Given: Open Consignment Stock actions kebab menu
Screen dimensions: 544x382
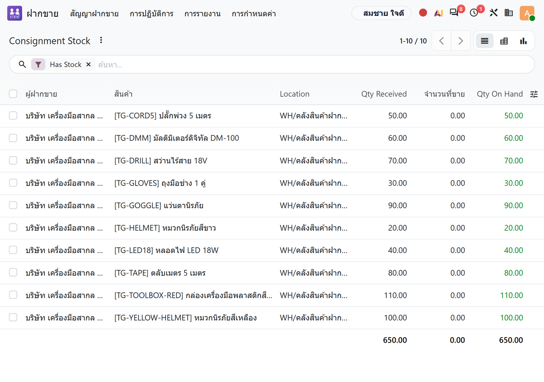Looking at the screenshot, I should pyautogui.click(x=101, y=40).
